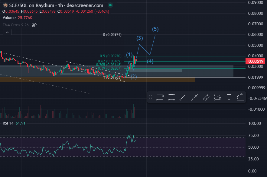Select the Trend-based Fib extension tool
Screen dimensions: 267x177
coord(240,97)
